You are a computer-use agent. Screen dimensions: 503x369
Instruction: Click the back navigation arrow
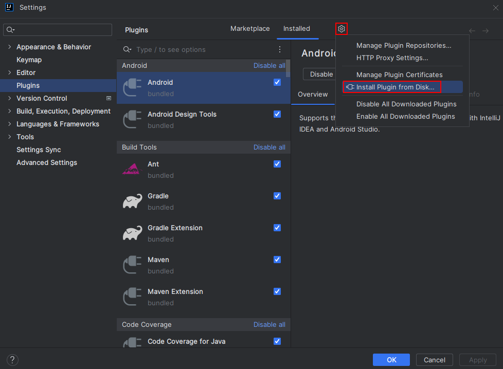(x=472, y=31)
